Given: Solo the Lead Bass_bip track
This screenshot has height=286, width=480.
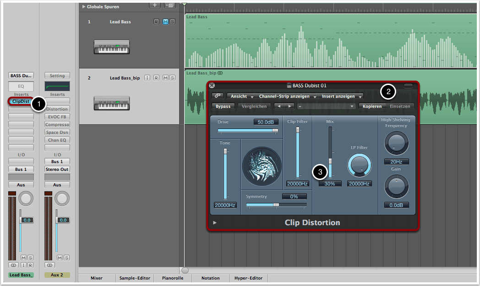Looking at the screenshot, I should pos(172,78).
